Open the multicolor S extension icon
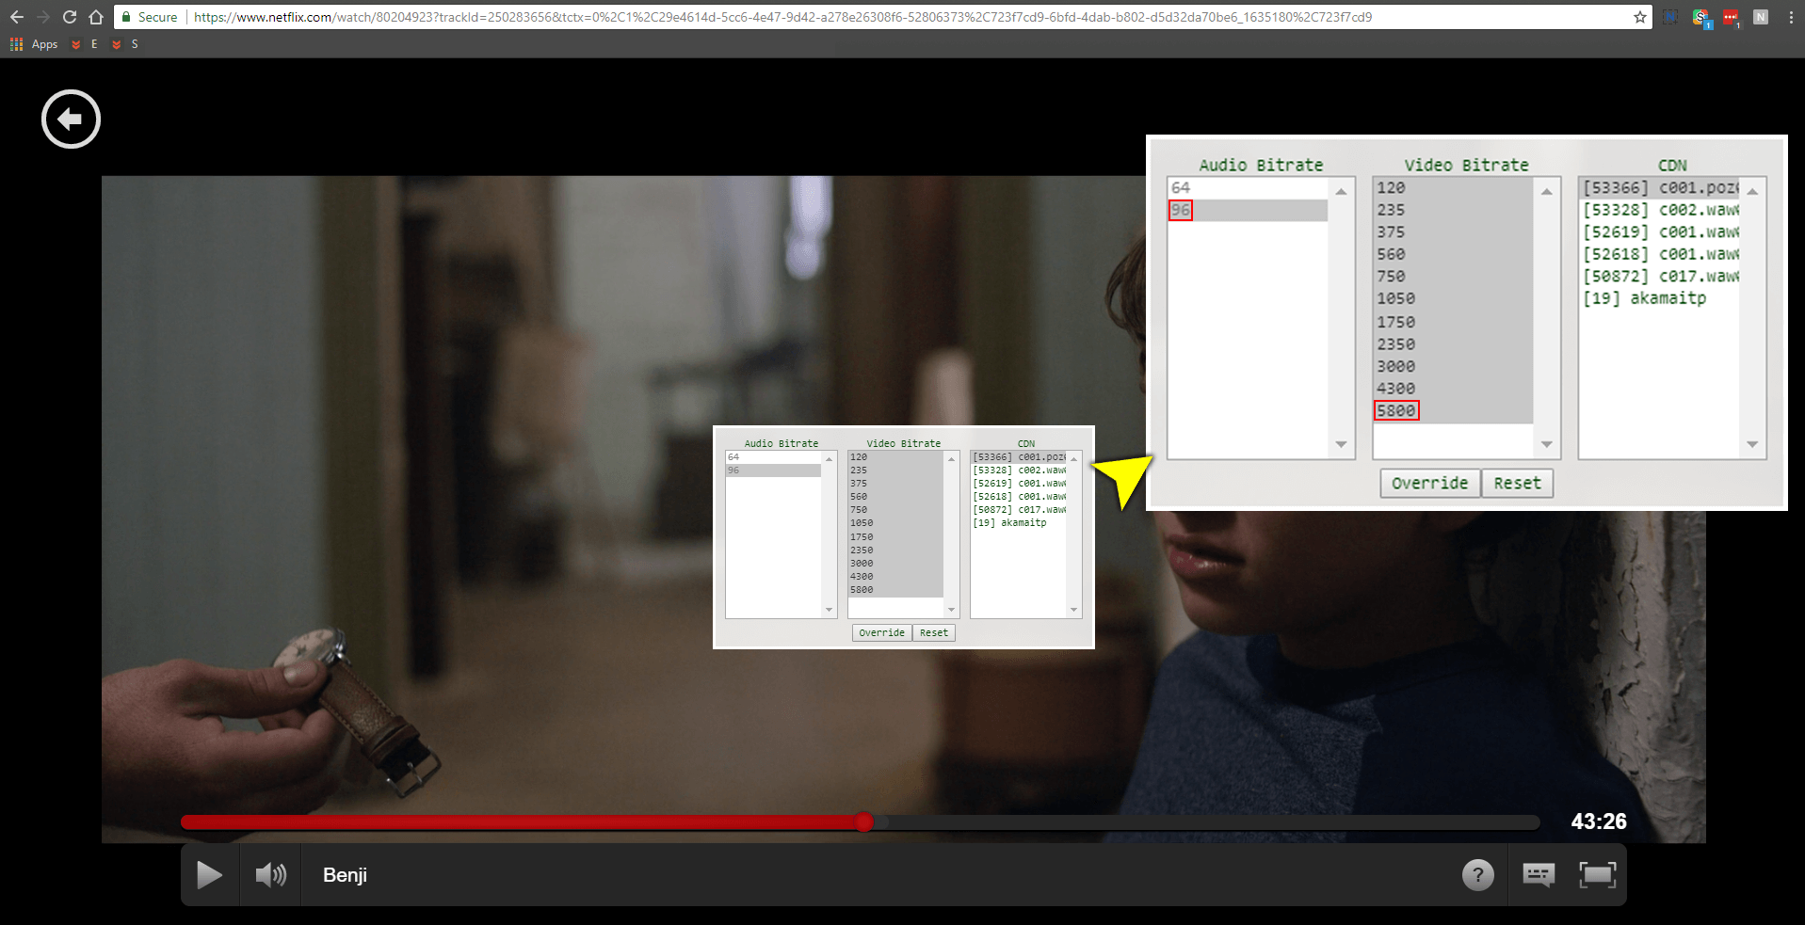The width and height of the screenshot is (1805, 925). pyautogui.click(x=1700, y=17)
